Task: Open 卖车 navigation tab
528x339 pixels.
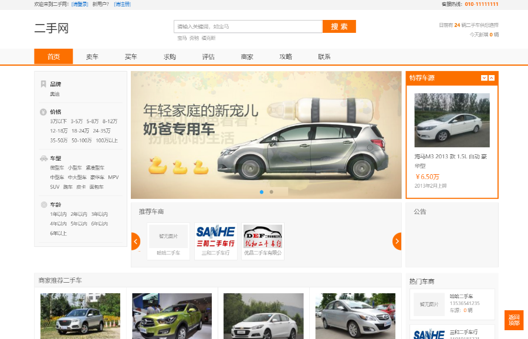Action: coord(92,56)
